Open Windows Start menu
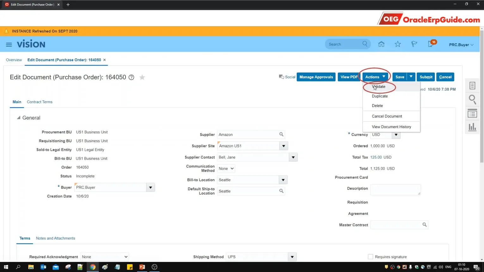Viewport: 484px width, 272px height. 6,267
